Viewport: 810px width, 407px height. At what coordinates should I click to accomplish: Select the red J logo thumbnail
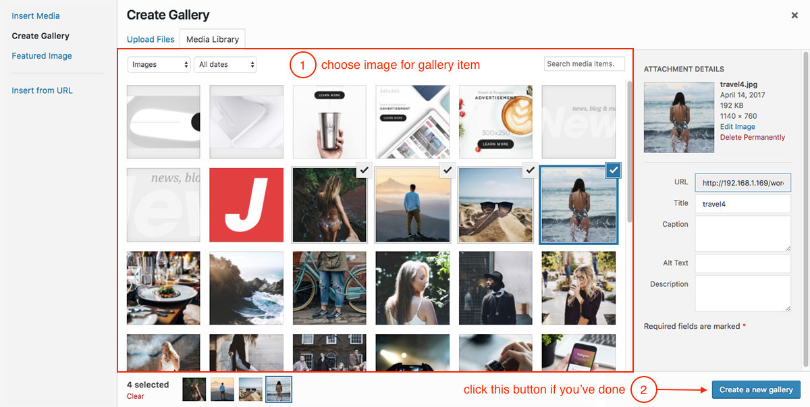pyautogui.click(x=246, y=205)
